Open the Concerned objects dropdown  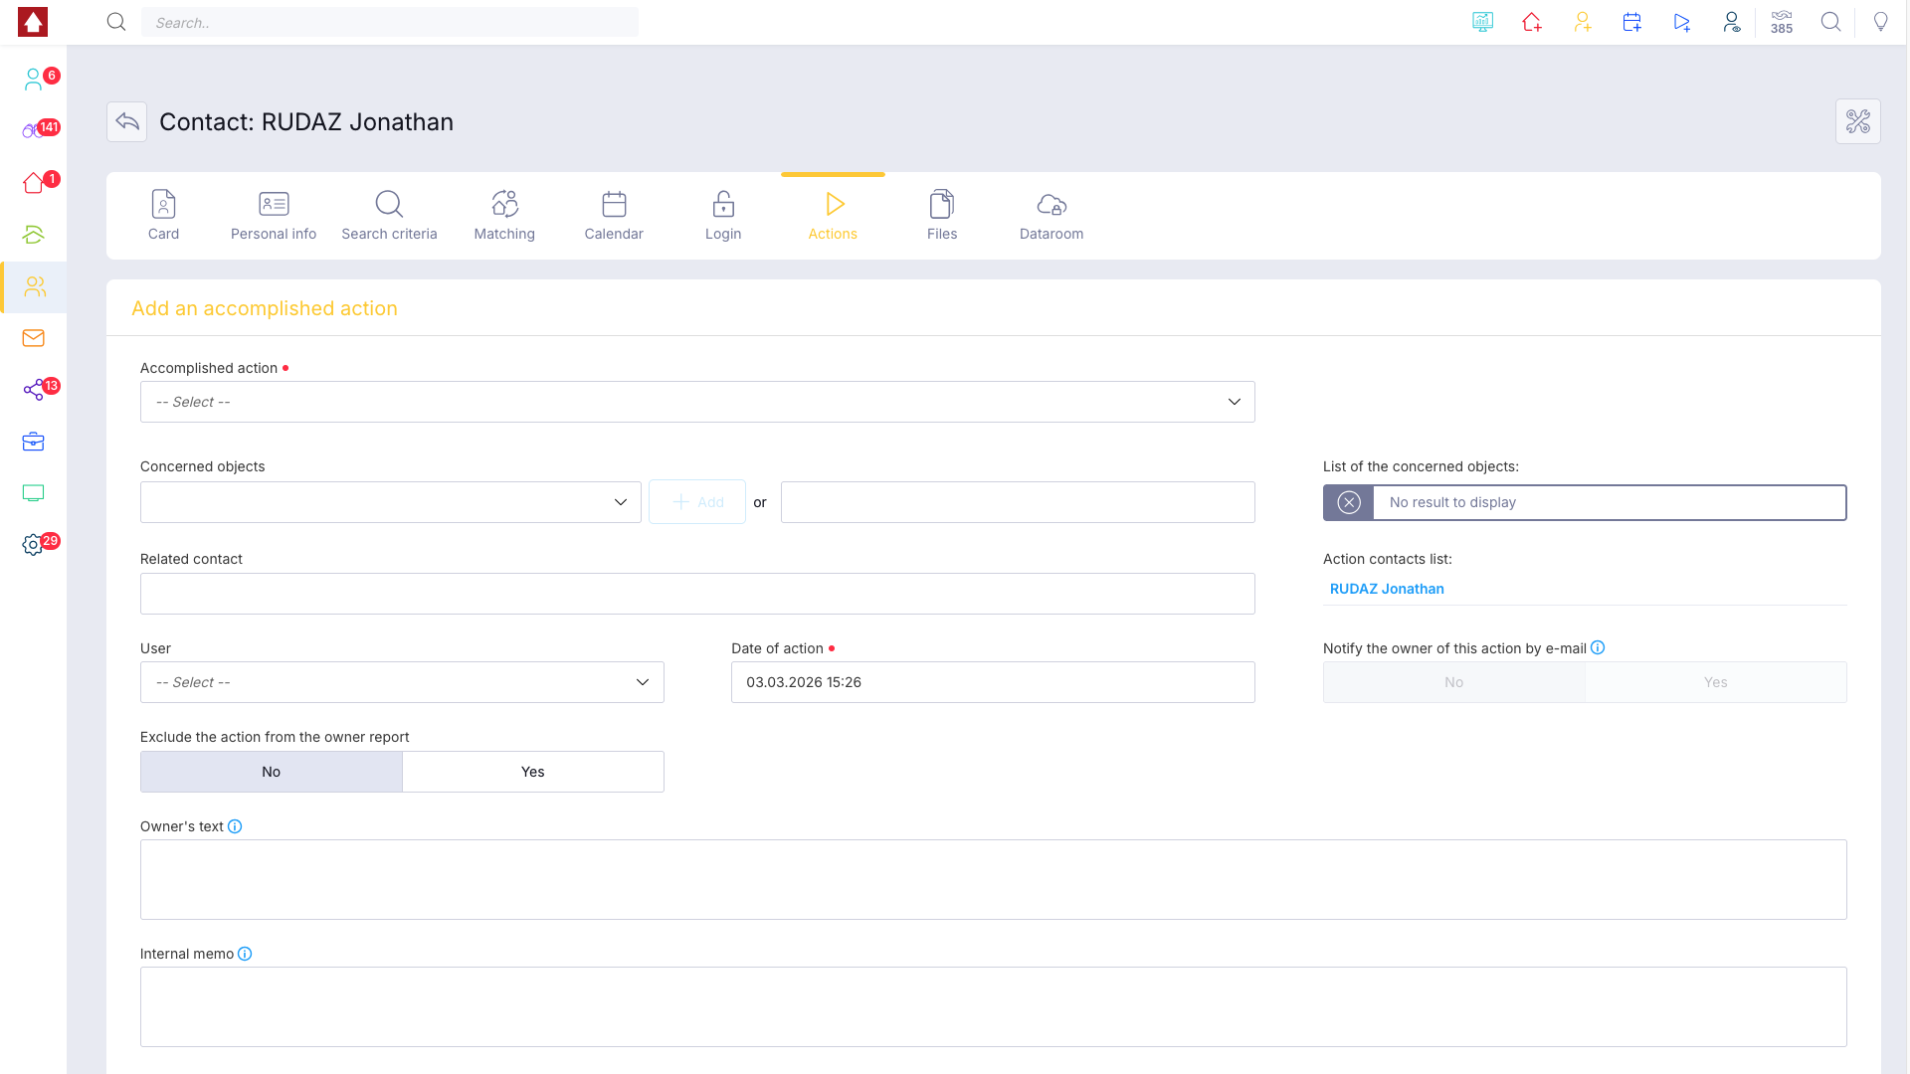[x=391, y=502]
